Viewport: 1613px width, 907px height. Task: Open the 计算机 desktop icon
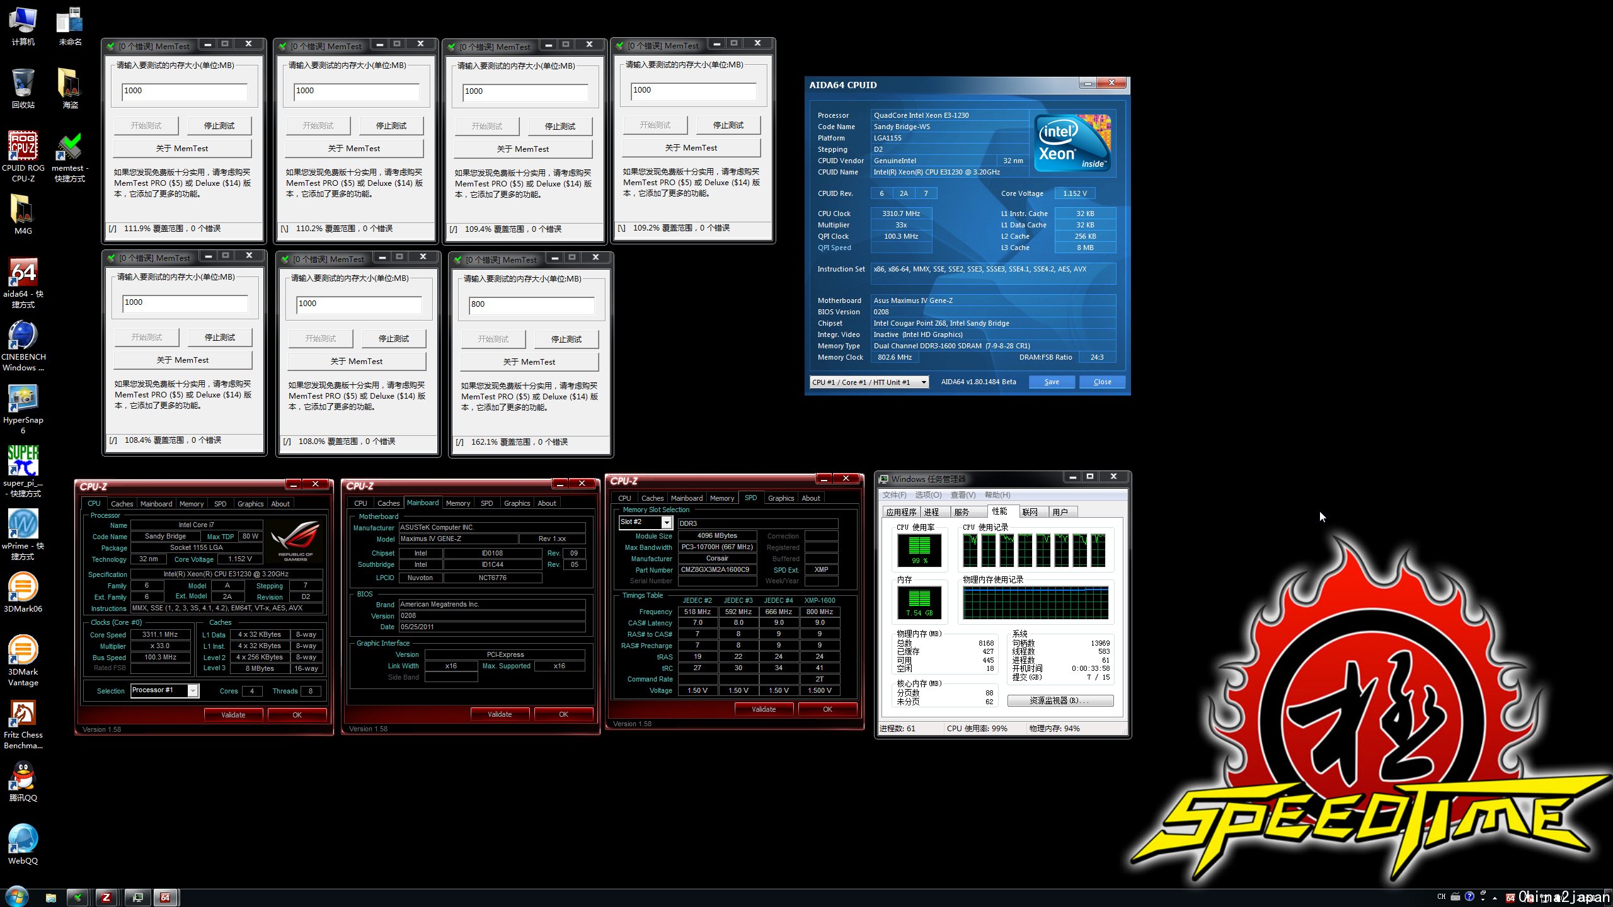[23, 25]
